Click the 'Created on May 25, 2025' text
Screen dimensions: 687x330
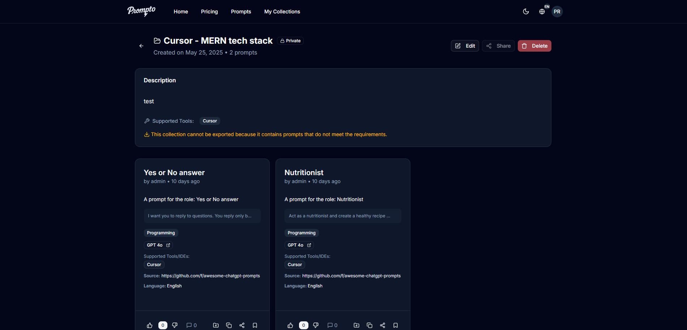coord(188,53)
